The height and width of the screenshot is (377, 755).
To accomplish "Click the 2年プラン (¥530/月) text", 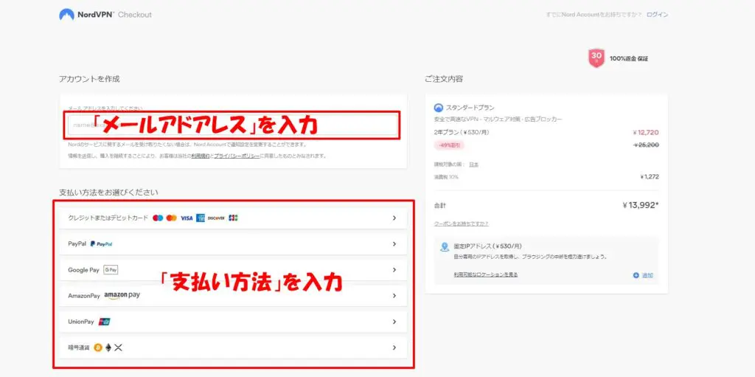I will point(462,133).
